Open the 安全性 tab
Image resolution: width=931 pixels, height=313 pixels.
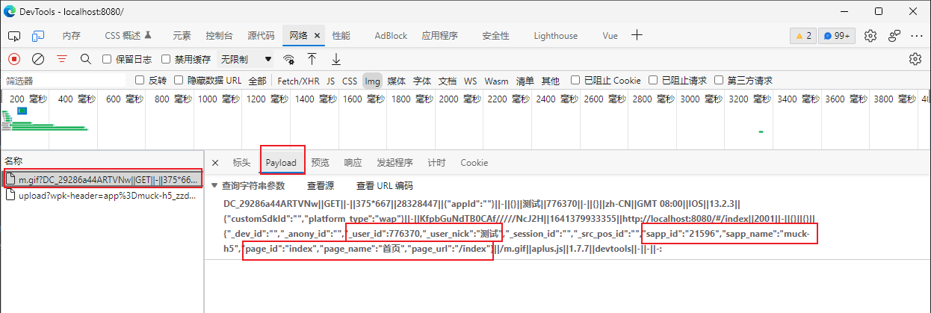[495, 36]
